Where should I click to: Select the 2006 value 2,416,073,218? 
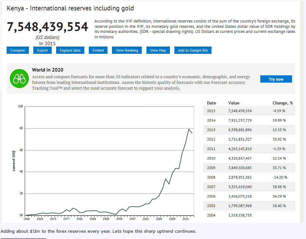pos(240,196)
